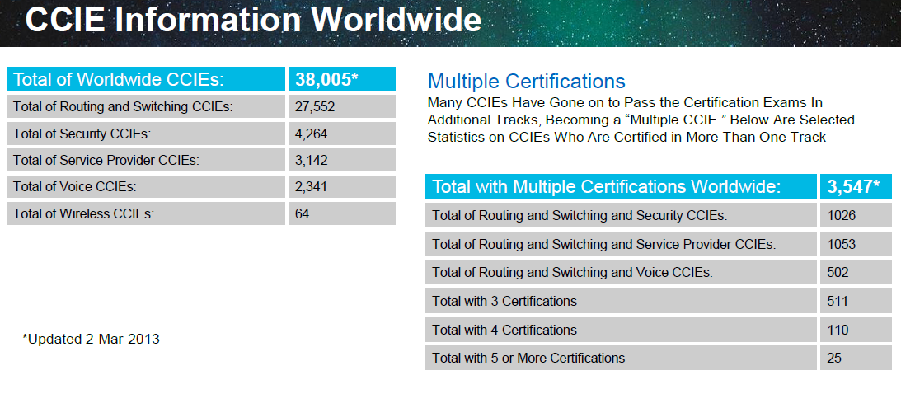Click the 'CCIE Information Worldwide' slide title
The height and width of the screenshot is (394, 901).
coord(252,20)
